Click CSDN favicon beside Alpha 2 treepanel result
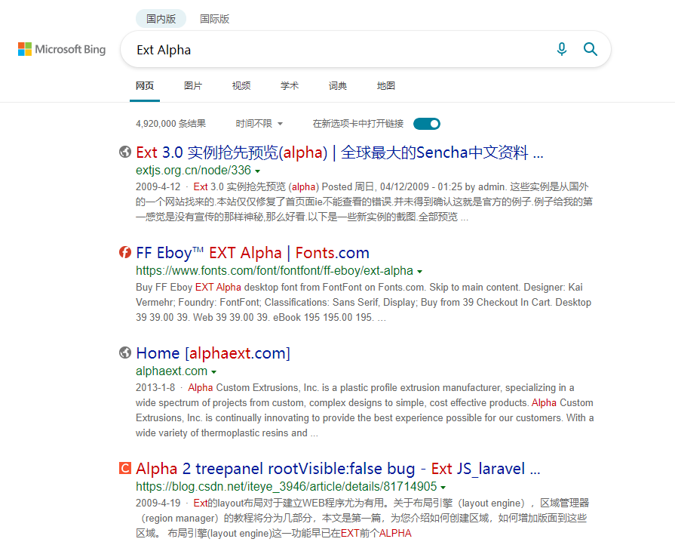This screenshot has width=675, height=545. point(125,468)
